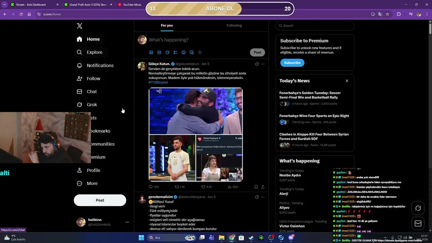Image resolution: width=432 pixels, height=243 pixels.
Task: Close the Today's News panel
Action: click(347, 81)
